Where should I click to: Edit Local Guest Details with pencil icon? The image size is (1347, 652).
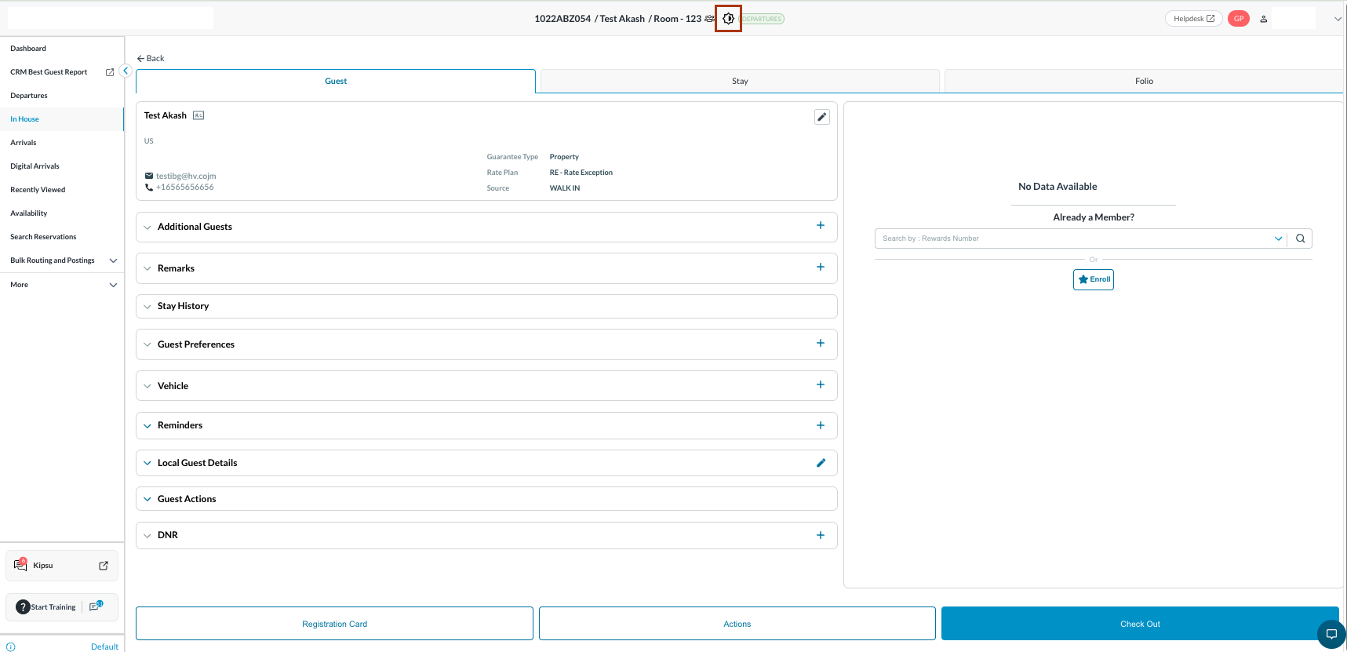point(821,463)
